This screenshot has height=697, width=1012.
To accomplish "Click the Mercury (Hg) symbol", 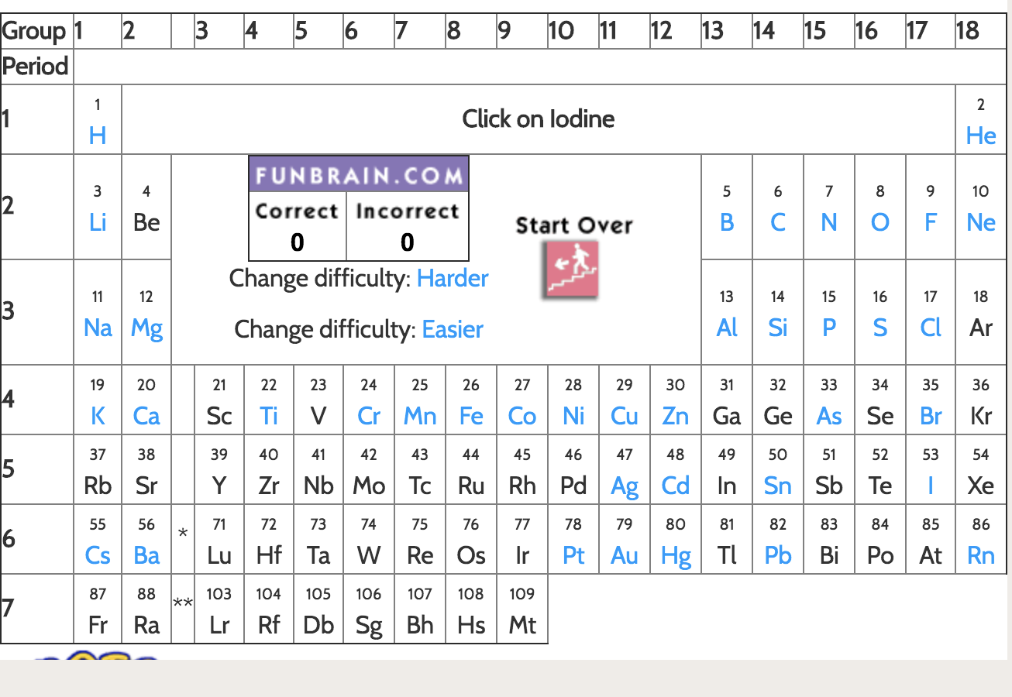I will coord(675,555).
